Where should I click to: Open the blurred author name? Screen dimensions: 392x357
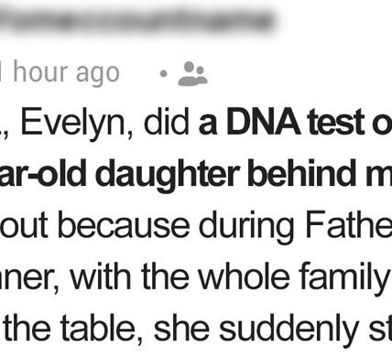click(x=136, y=20)
